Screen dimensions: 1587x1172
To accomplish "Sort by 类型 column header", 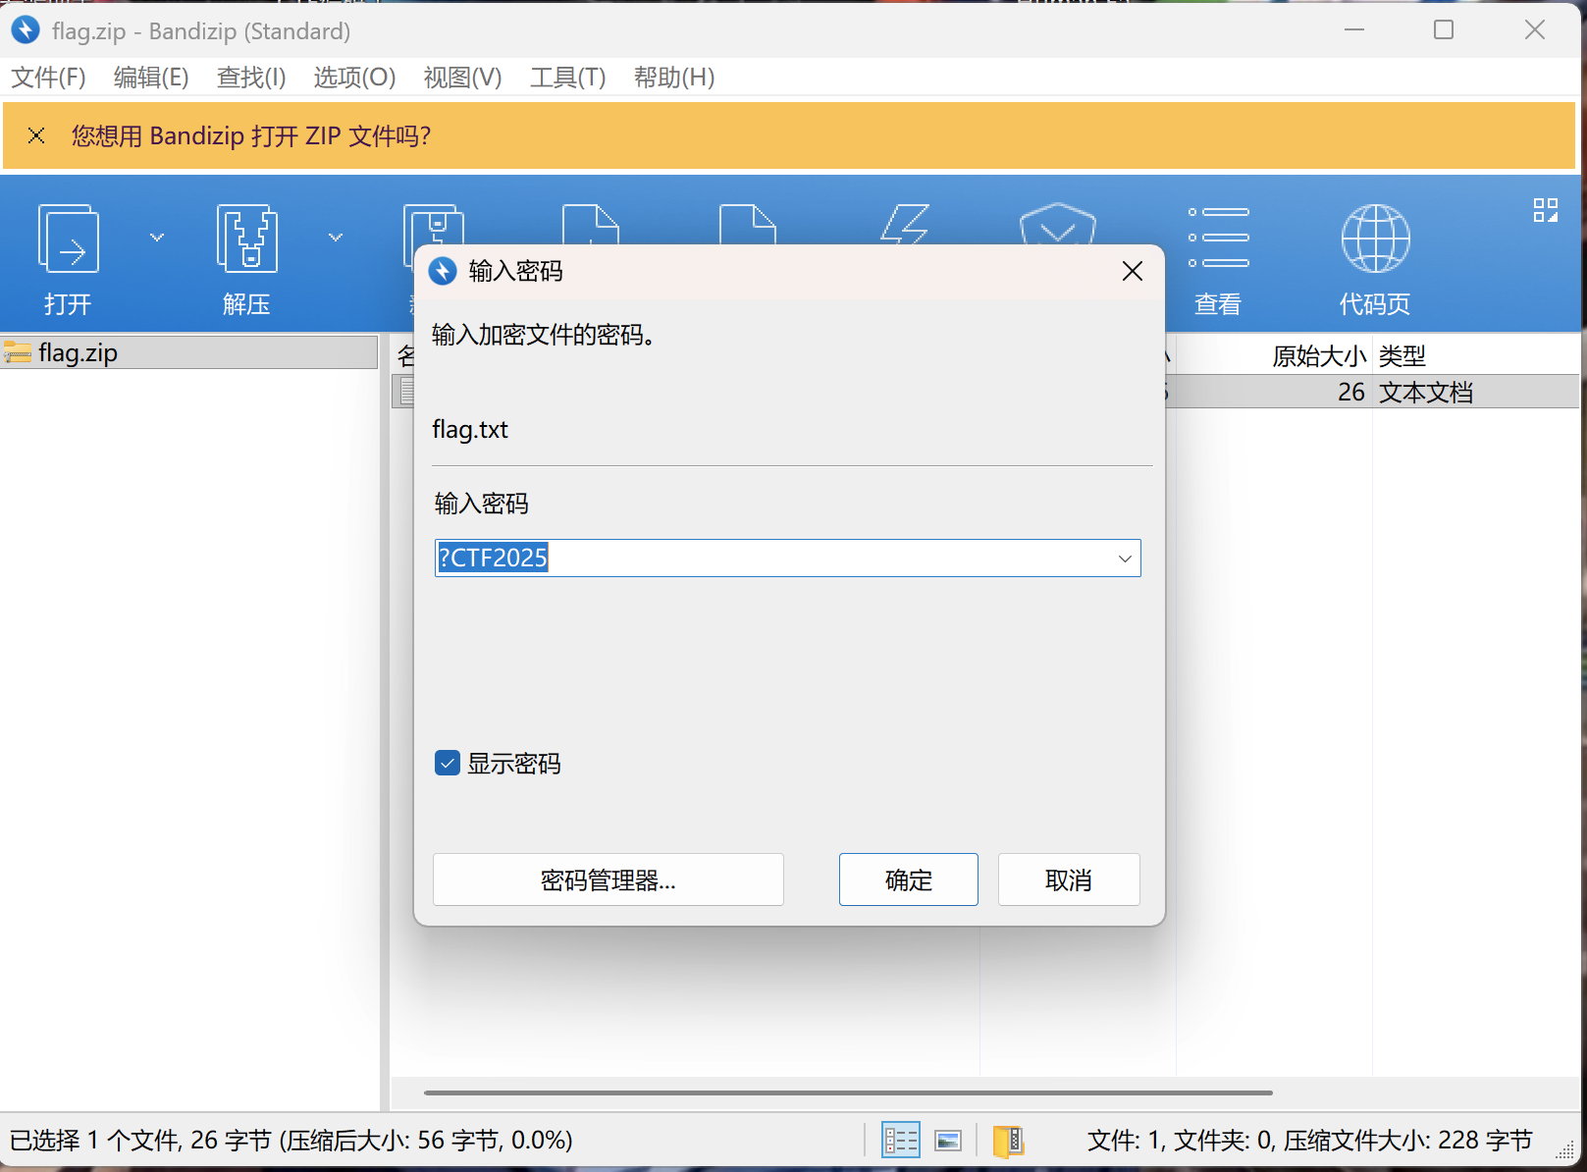I will tap(1402, 355).
